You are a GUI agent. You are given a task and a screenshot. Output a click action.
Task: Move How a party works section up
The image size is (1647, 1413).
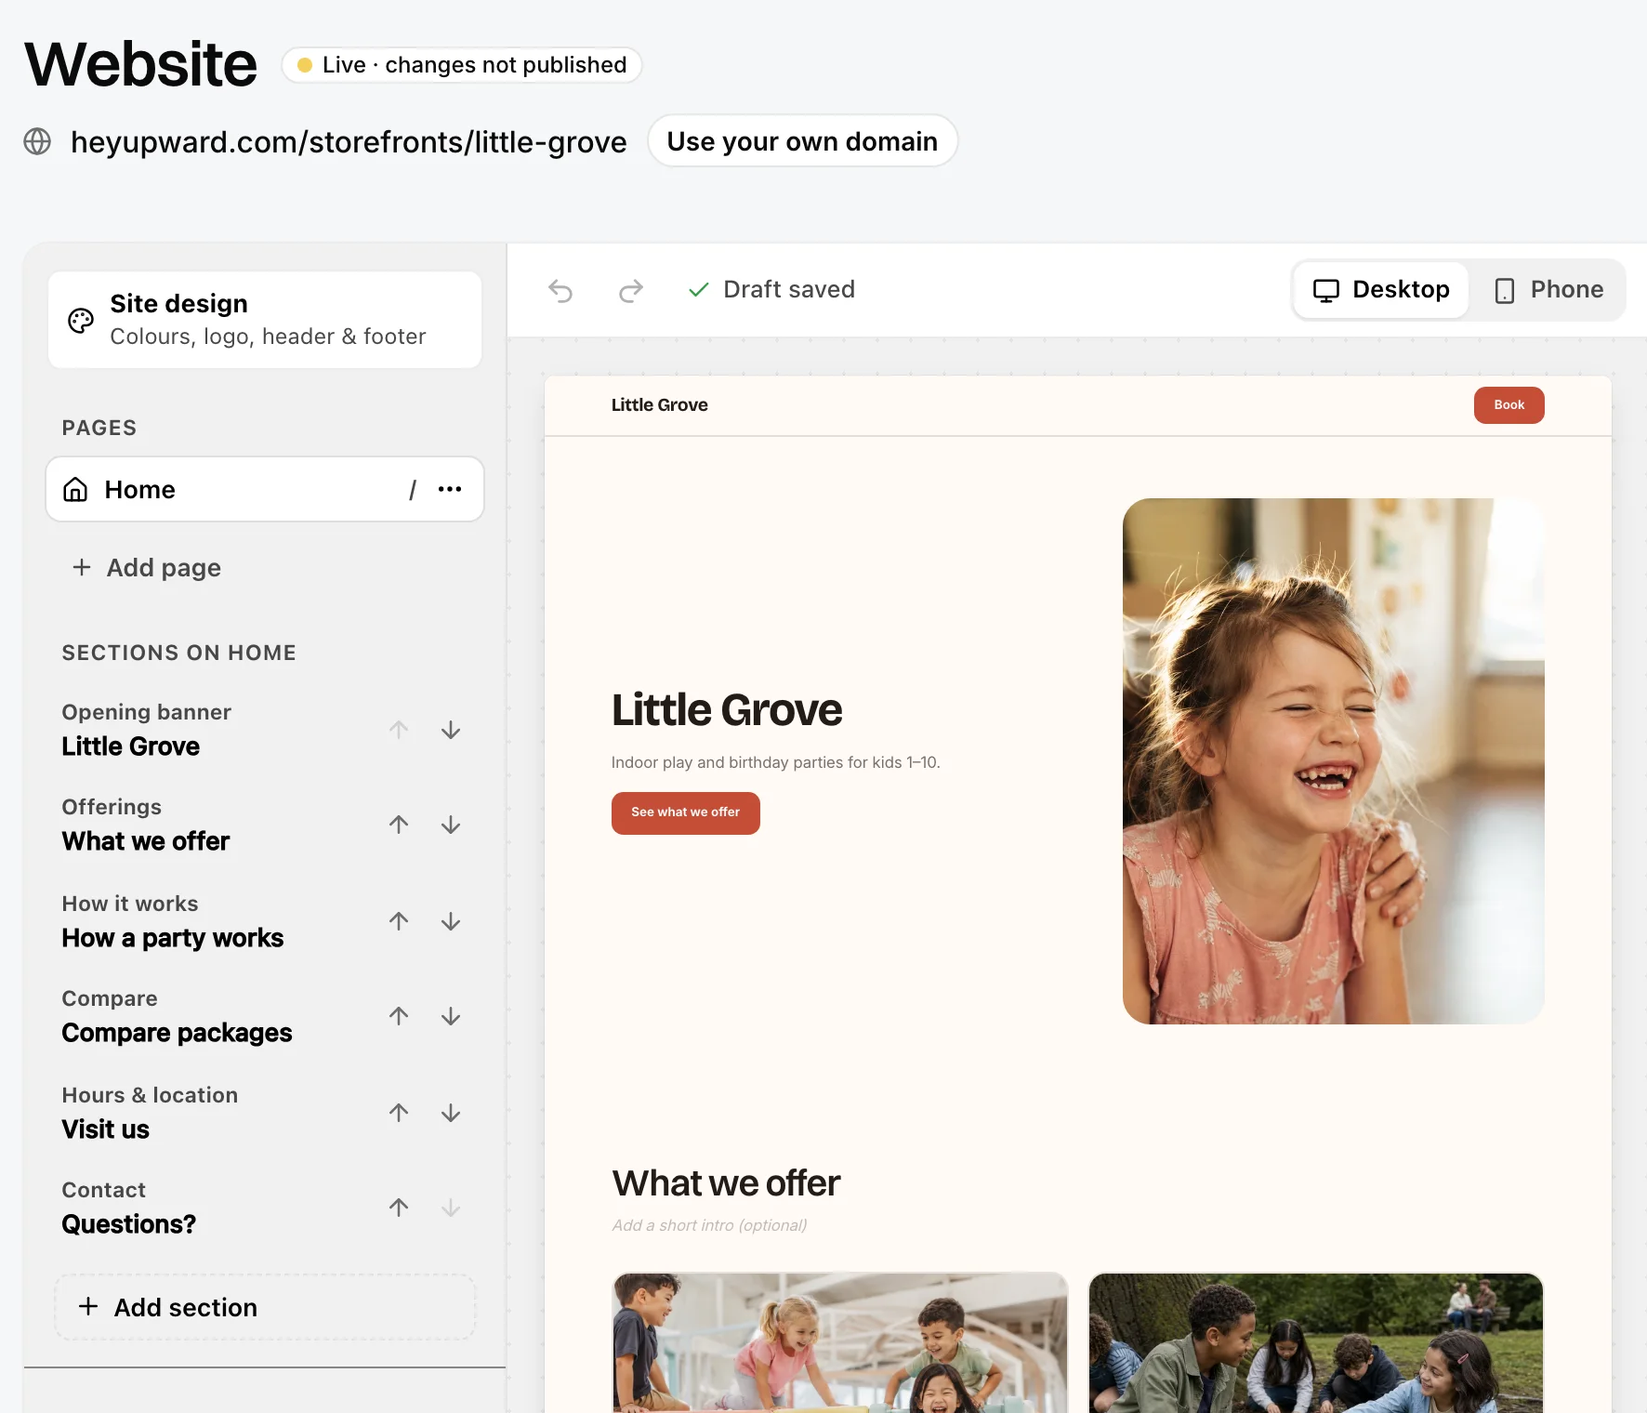pyautogui.click(x=399, y=921)
